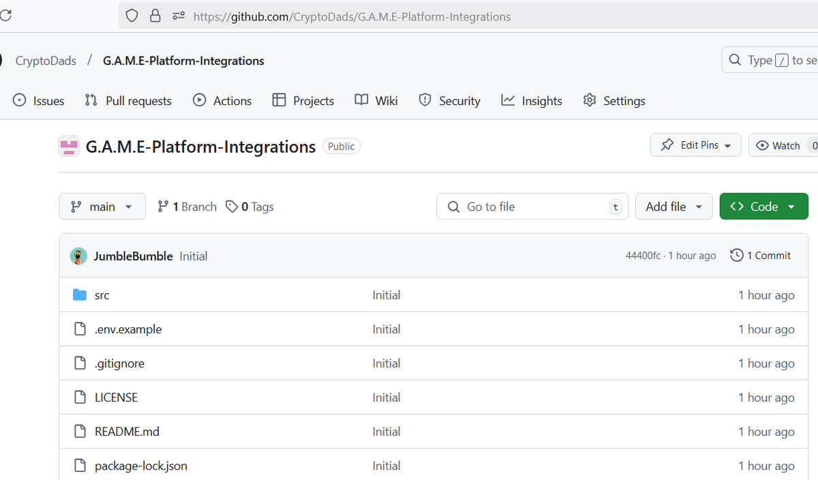Click the JumbleBumble avatar image

pyautogui.click(x=78, y=256)
